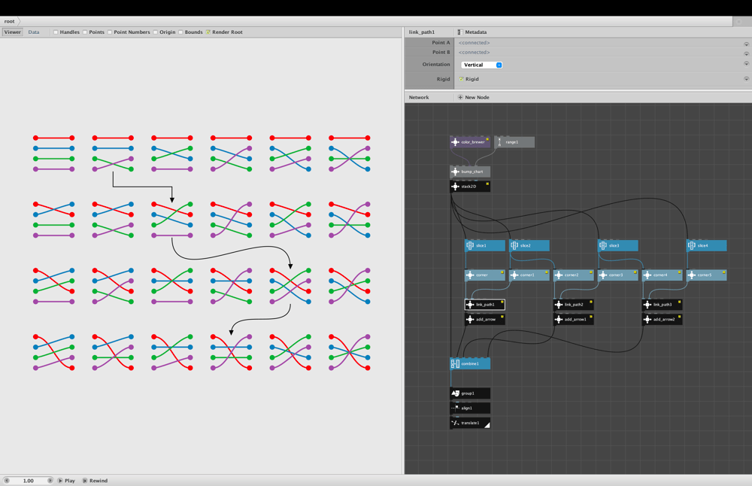The image size is (752, 486).
Task: Rewind the animation
Action: click(95, 480)
